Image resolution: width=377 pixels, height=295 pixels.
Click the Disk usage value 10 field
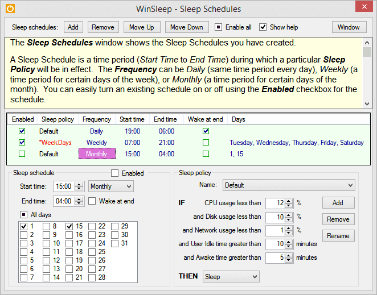pyautogui.click(x=275, y=217)
